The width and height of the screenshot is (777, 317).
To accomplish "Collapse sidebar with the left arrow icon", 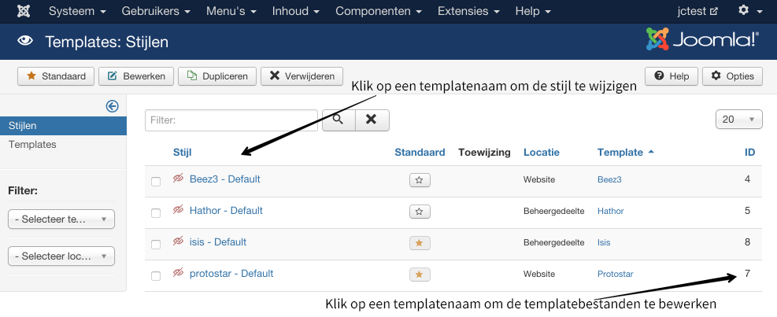I will [x=112, y=106].
